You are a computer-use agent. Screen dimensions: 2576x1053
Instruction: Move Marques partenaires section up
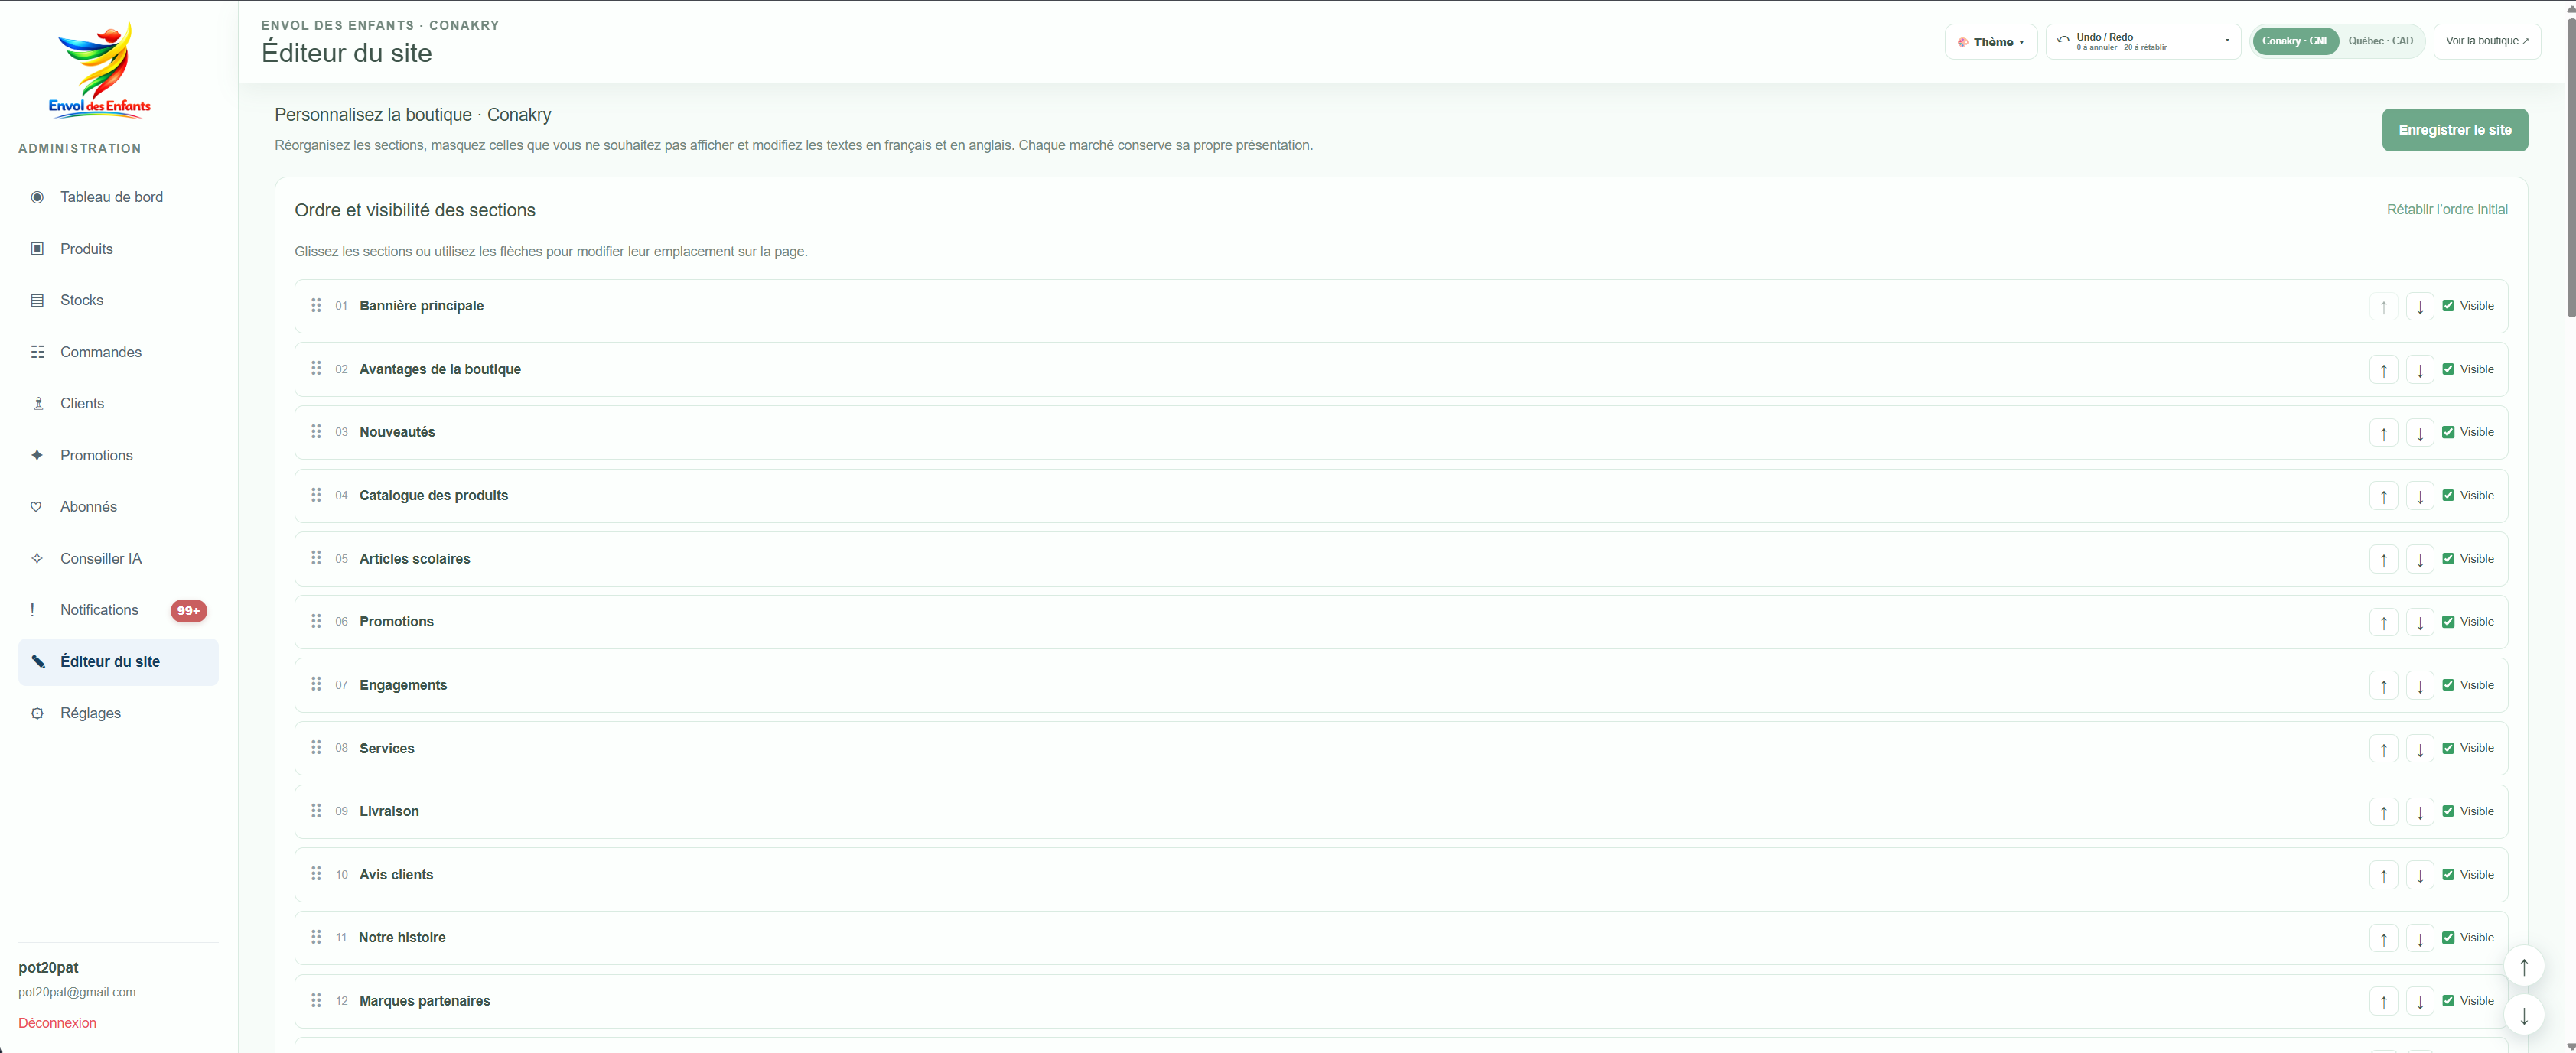coord(2383,1001)
